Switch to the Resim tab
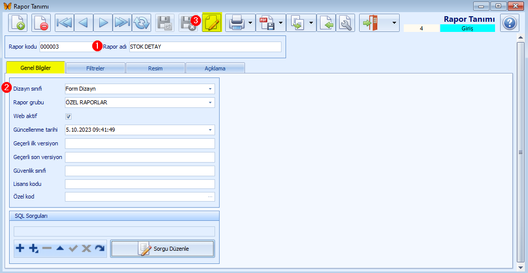 coord(155,68)
